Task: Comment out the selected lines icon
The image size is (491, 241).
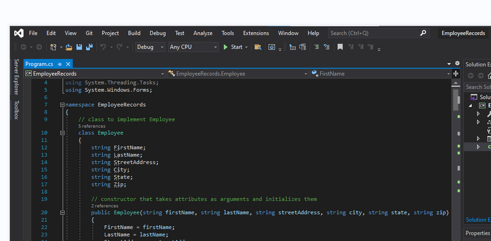Action: point(316,47)
